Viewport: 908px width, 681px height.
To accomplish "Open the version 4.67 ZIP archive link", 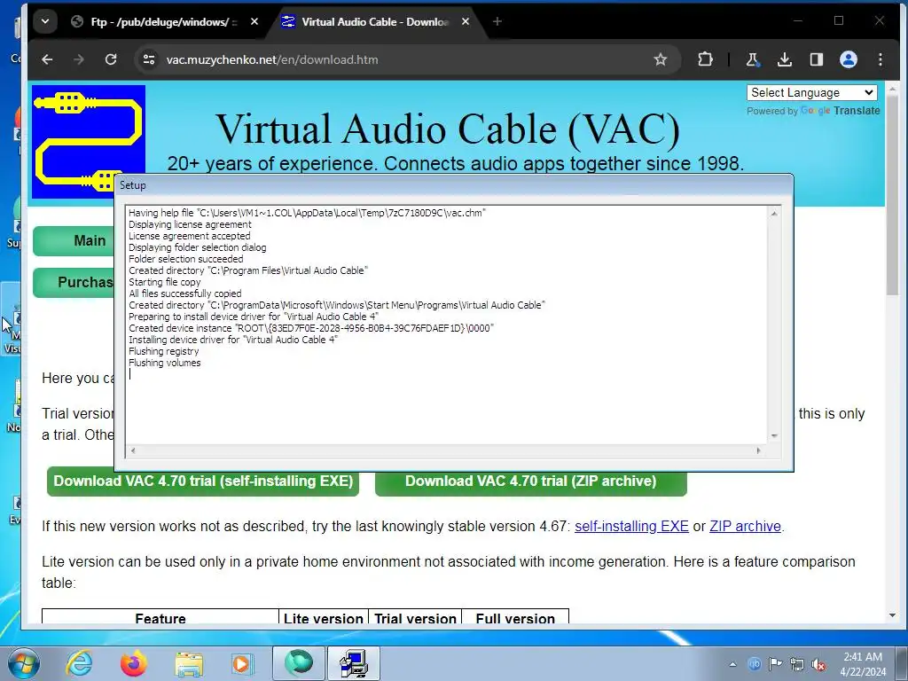I will click(x=745, y=527).
